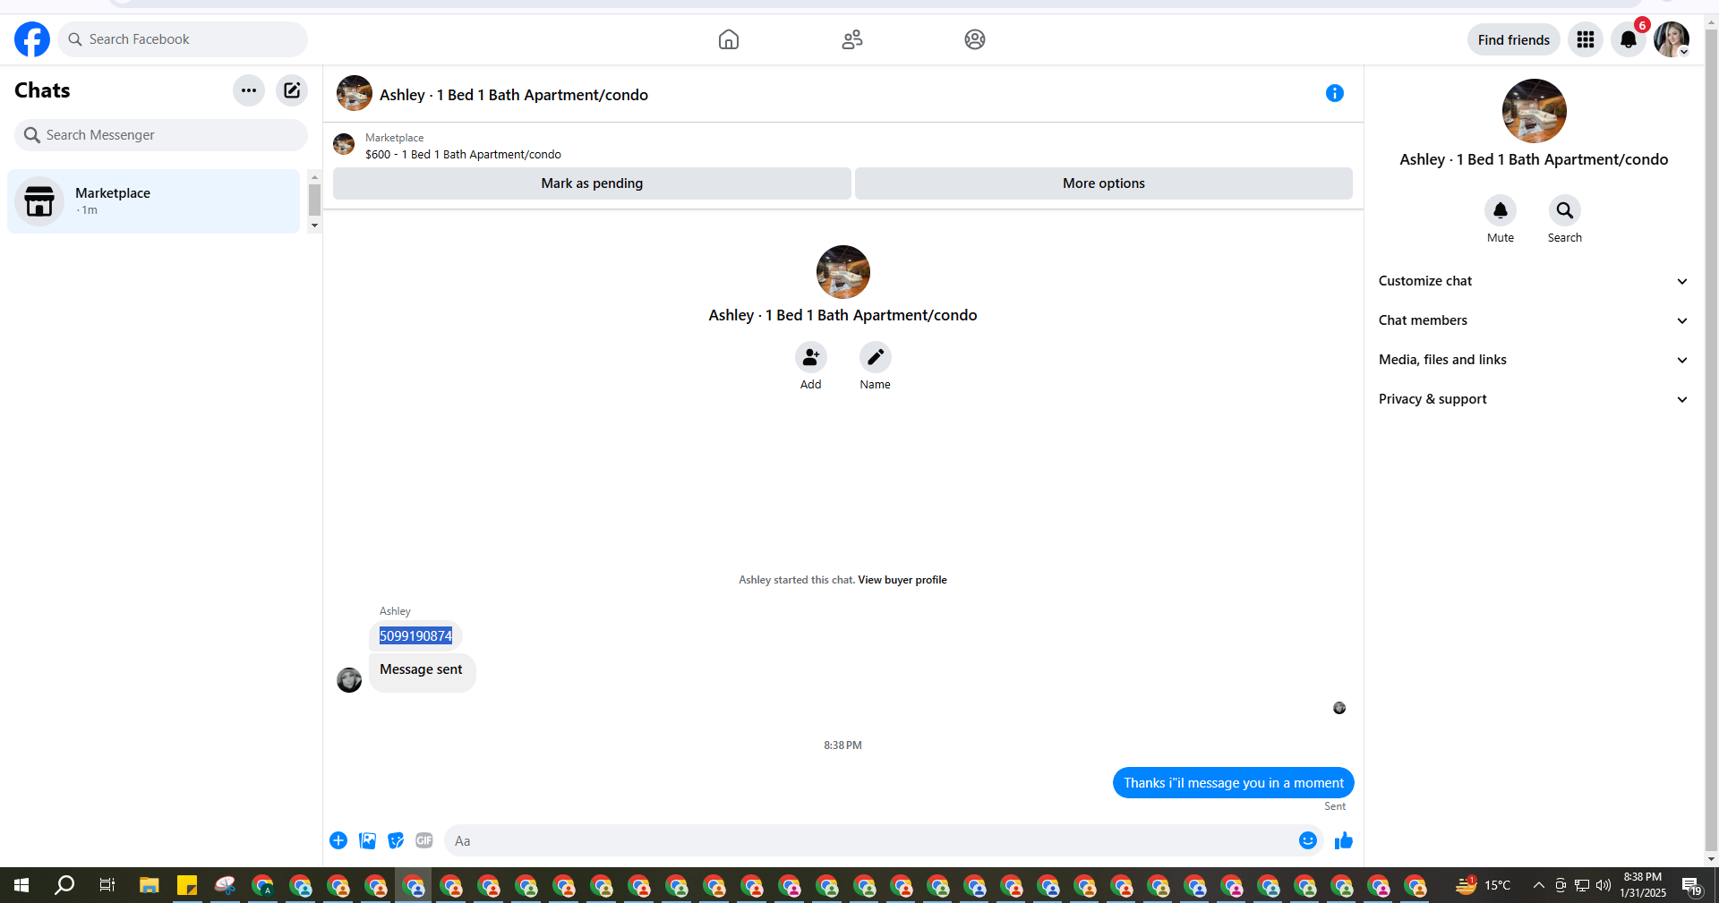Viewport: 1719px width, 903px height.
Task: Send a thumbs-up like
Action: click(x=1344, y=840)
